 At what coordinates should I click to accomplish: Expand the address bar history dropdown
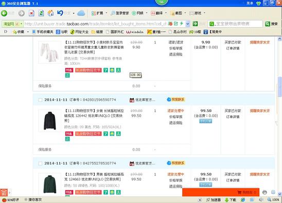point(188,24)
